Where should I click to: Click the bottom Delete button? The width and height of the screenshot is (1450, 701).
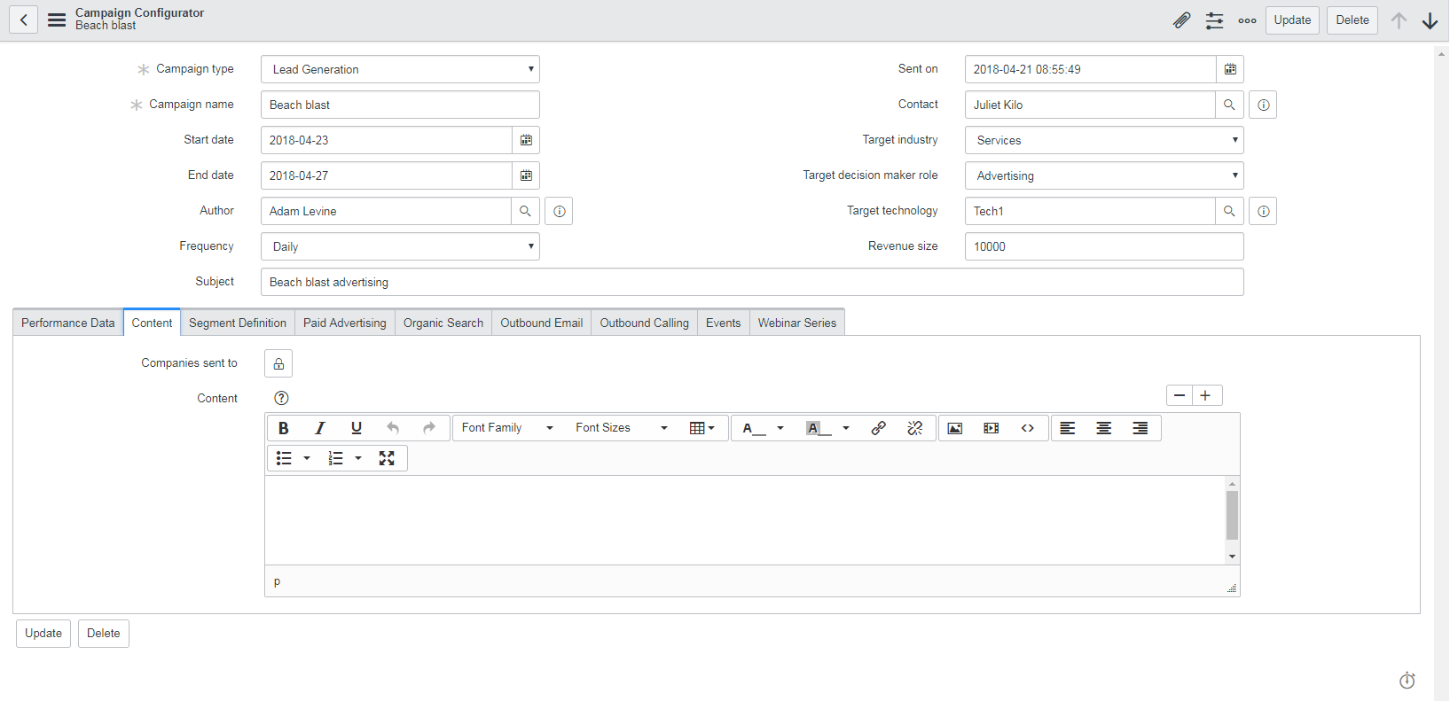(x=104, y=634)
